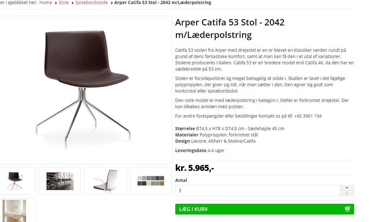This screenshot has width=378, height=222.
Task: Show the white chair side-view thumbnail
Action: pyautogui.click(x=106, y=181)
